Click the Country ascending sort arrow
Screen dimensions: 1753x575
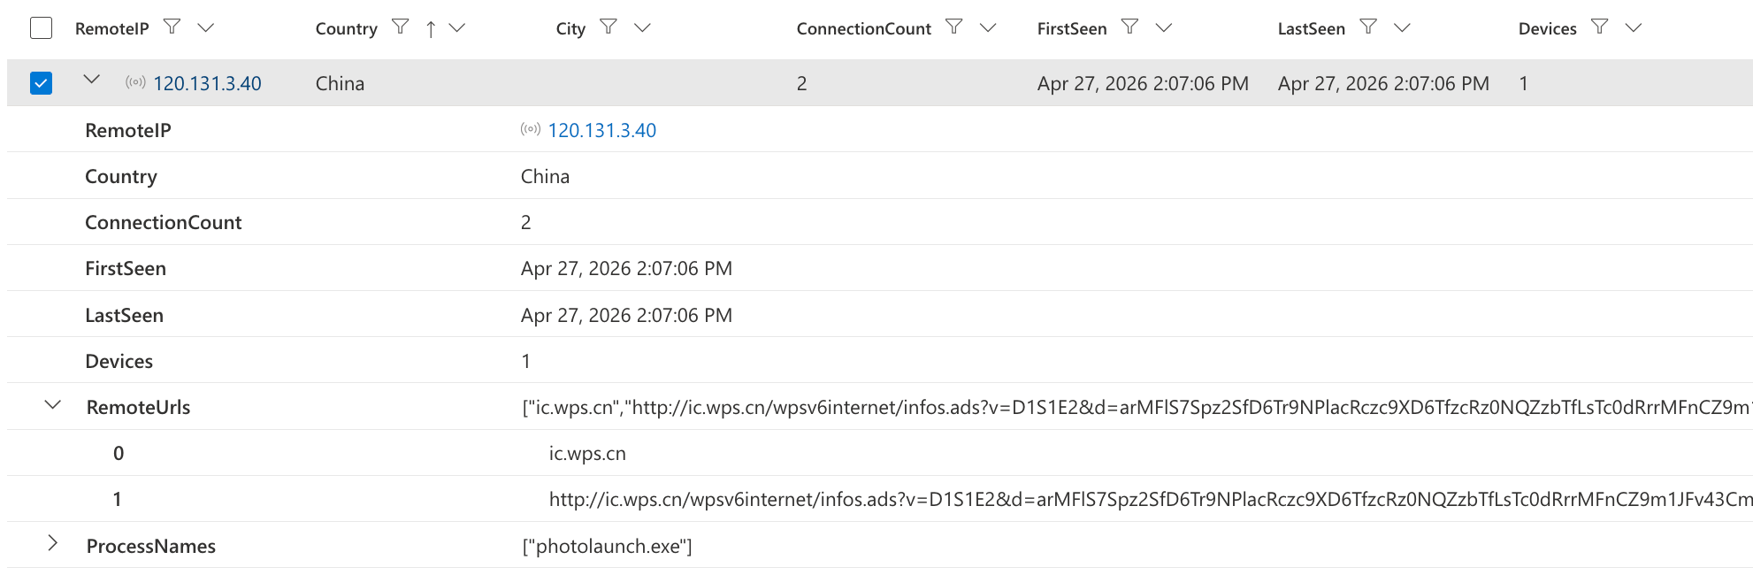(431, 29)
